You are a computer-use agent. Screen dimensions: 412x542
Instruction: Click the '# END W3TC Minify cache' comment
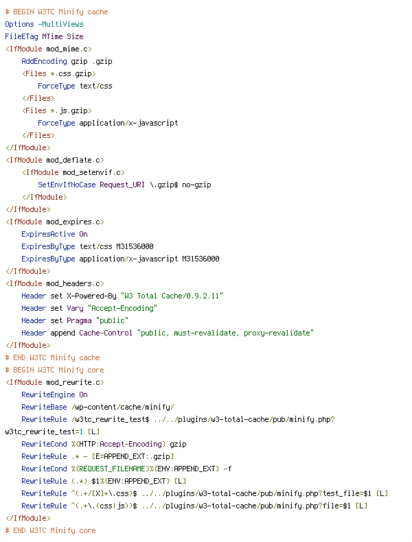(53, 357)
